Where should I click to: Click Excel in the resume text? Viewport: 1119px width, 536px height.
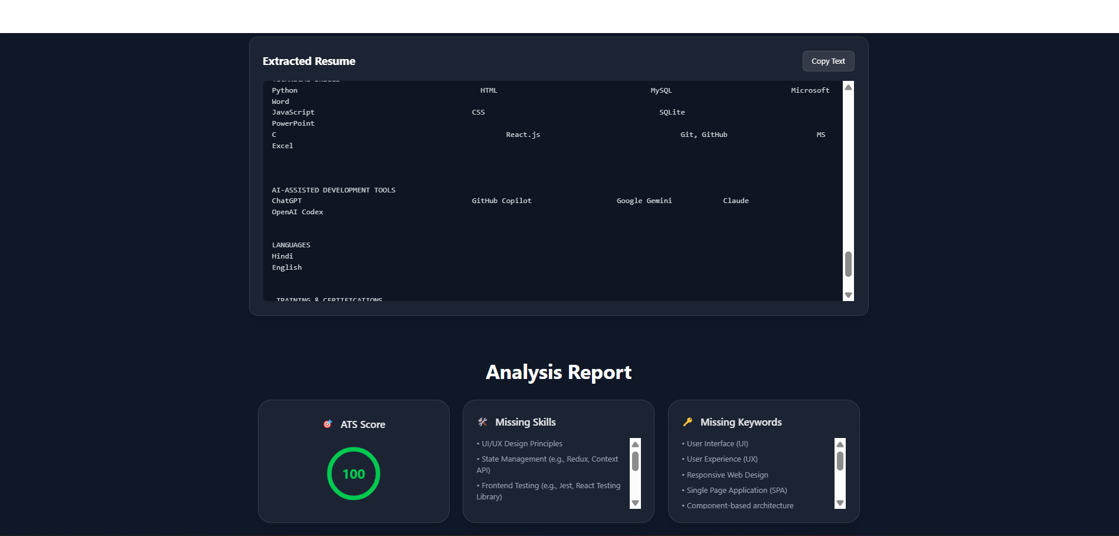pos(282,146)
